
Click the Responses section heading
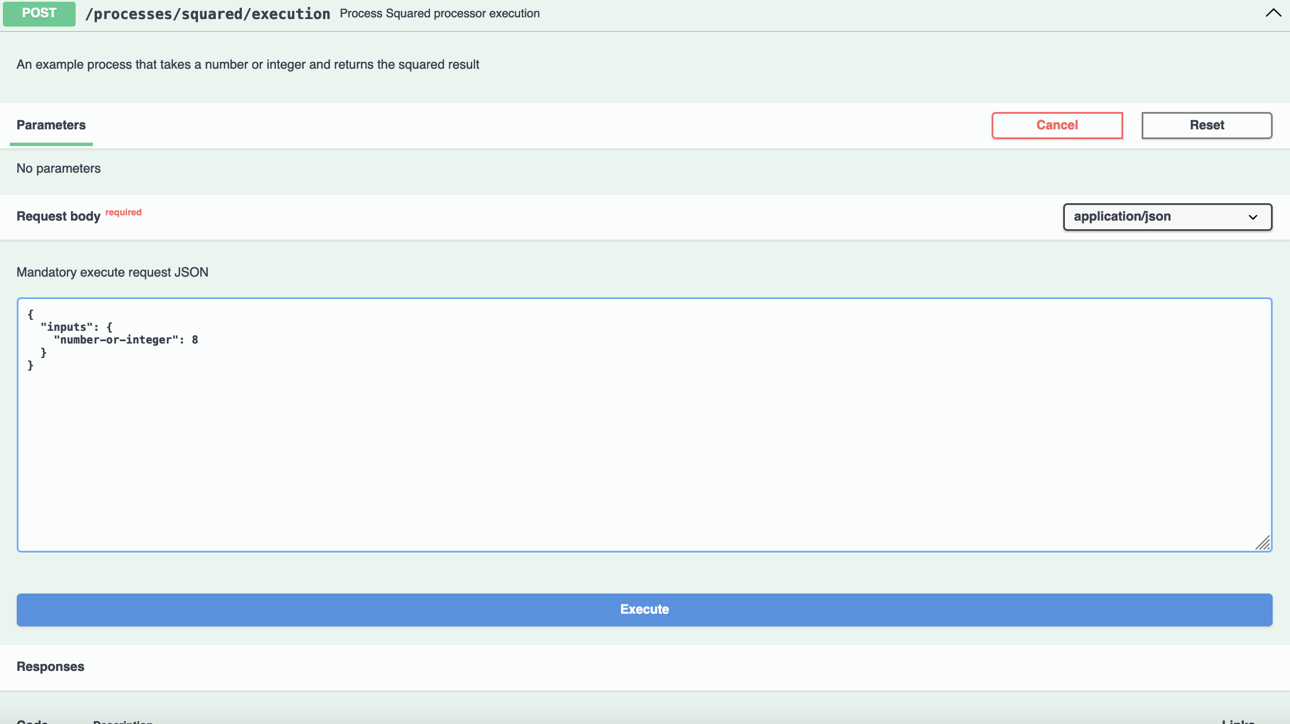[50, 666]
